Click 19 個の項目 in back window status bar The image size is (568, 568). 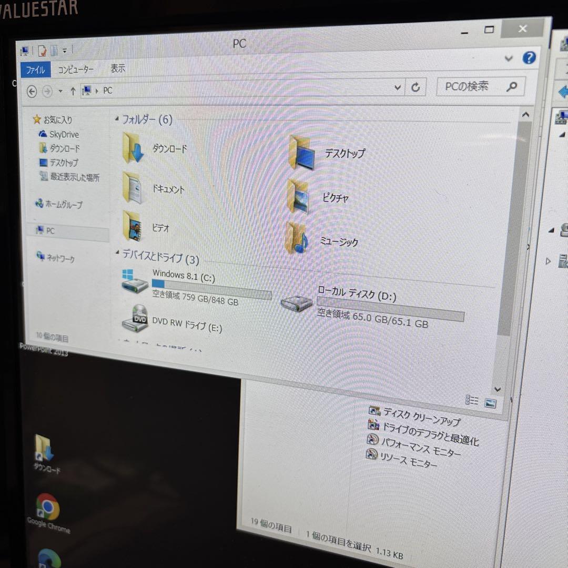271,525
